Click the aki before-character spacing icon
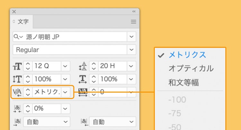The width and height of the screenshot is (241, 130). click(x=17, y=122)
